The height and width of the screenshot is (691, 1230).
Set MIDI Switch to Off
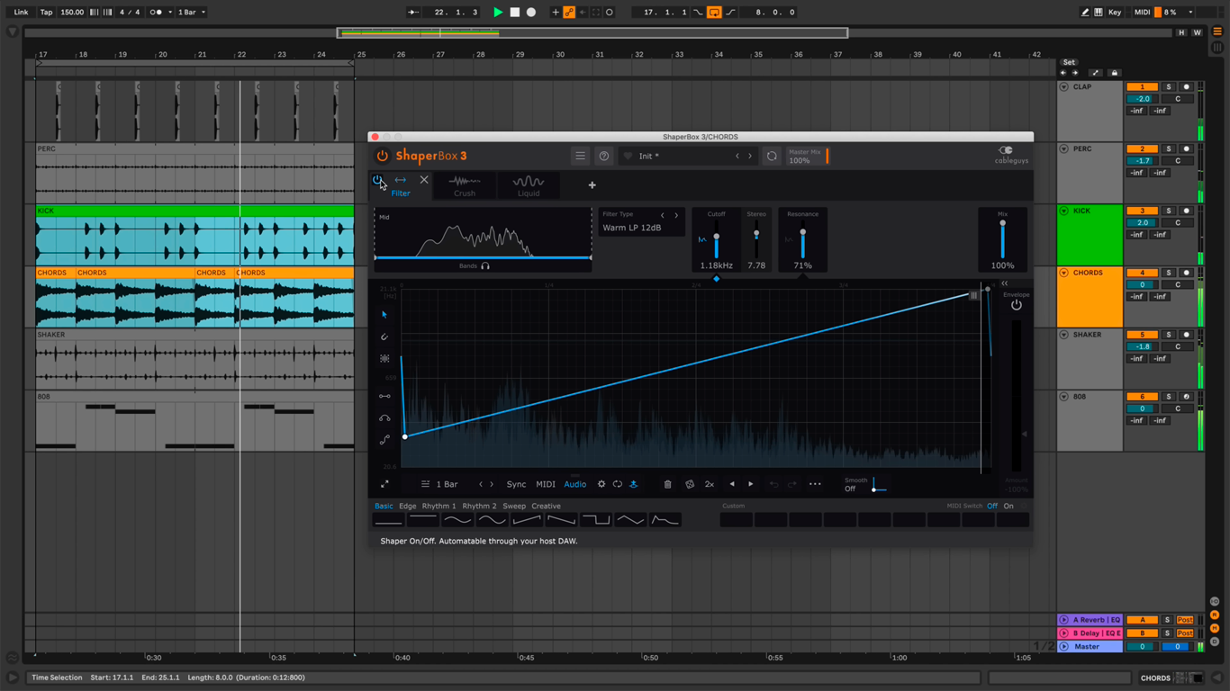tap(992, 506)
